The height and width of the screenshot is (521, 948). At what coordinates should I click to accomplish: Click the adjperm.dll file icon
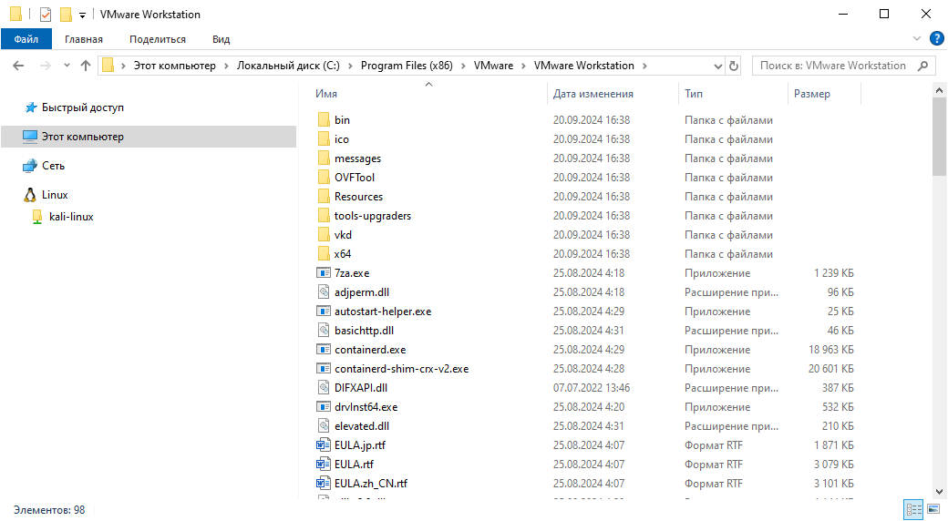tap(324, 292)
